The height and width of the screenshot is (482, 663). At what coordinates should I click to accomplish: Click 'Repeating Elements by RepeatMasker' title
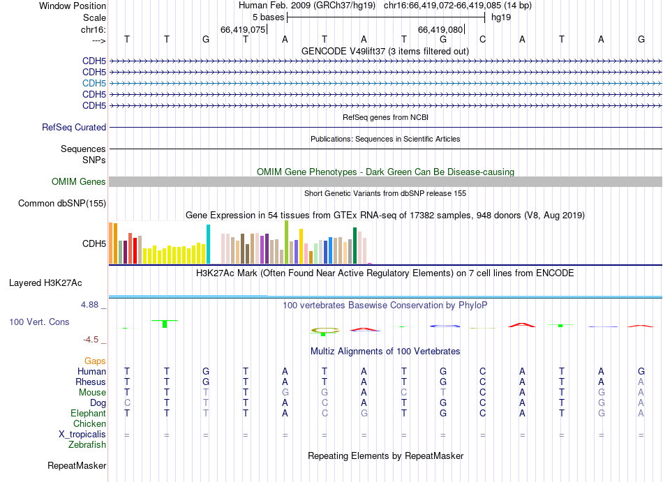(385, 455)
